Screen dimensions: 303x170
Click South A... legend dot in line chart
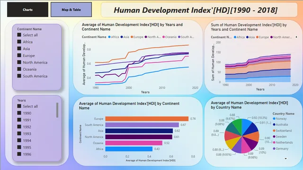coord(179,37)
